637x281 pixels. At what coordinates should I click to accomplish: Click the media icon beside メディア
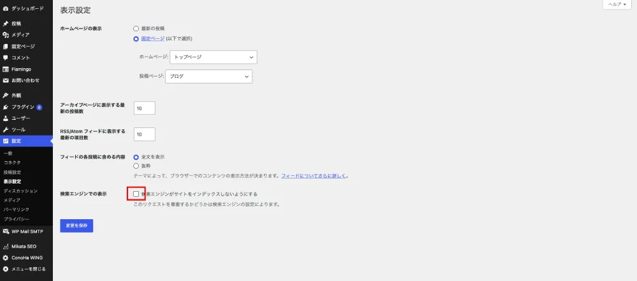tap(6, 35)
